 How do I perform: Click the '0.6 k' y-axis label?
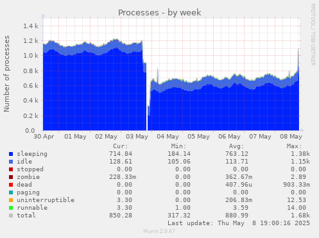[x=31, y=86]
